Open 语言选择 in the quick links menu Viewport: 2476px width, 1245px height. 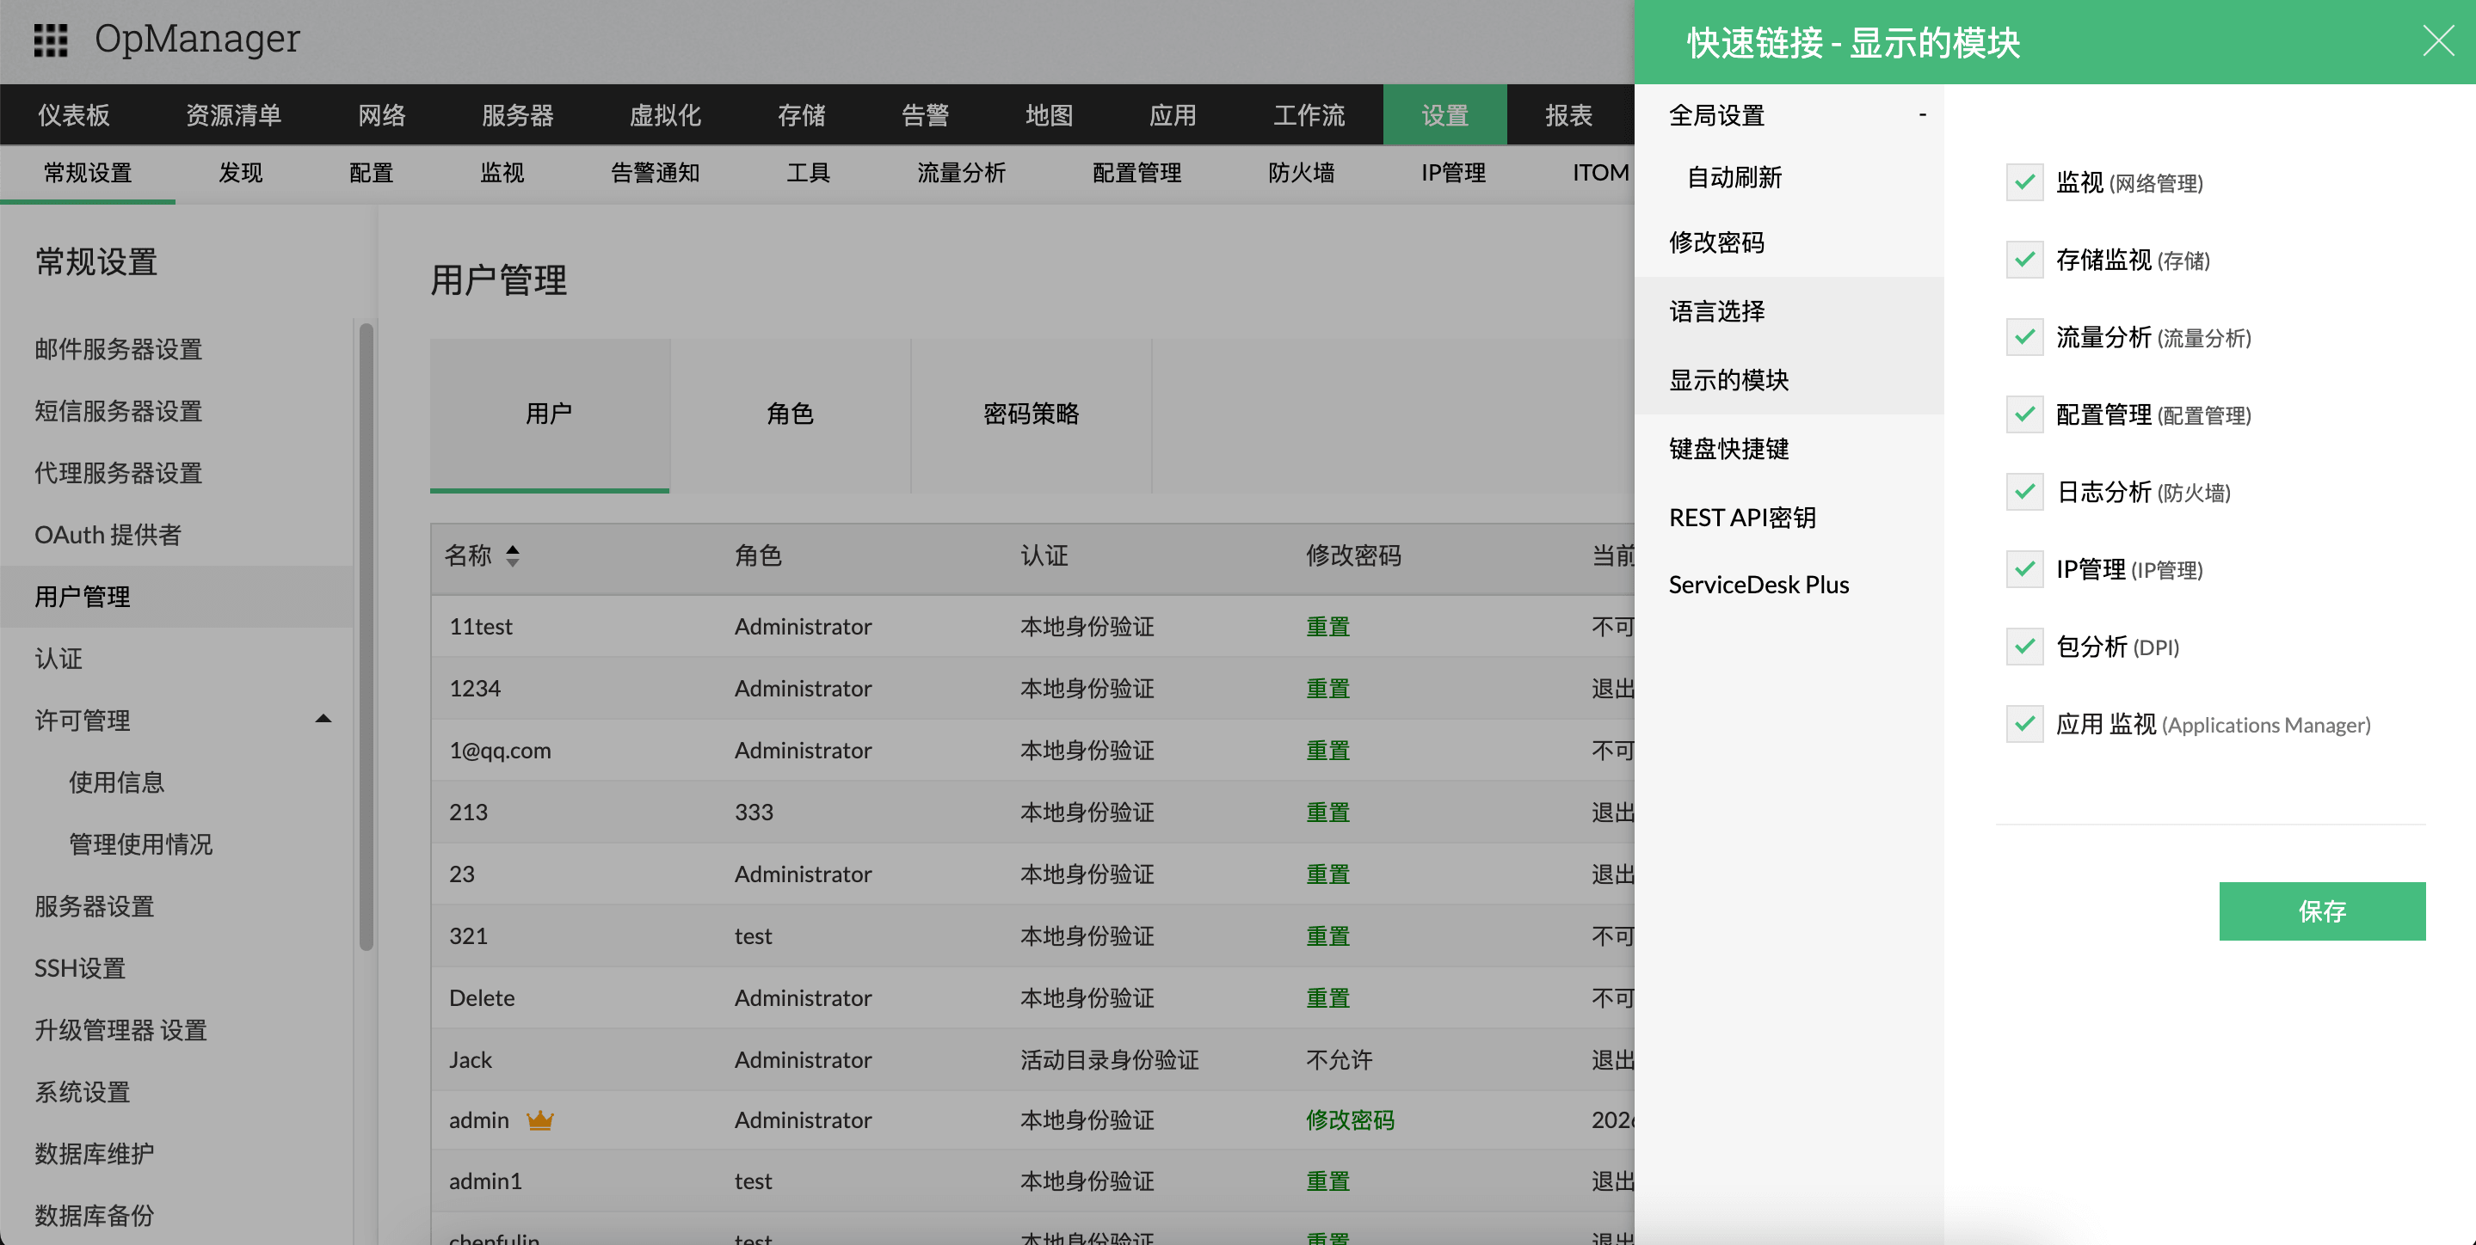(1716, 311)
